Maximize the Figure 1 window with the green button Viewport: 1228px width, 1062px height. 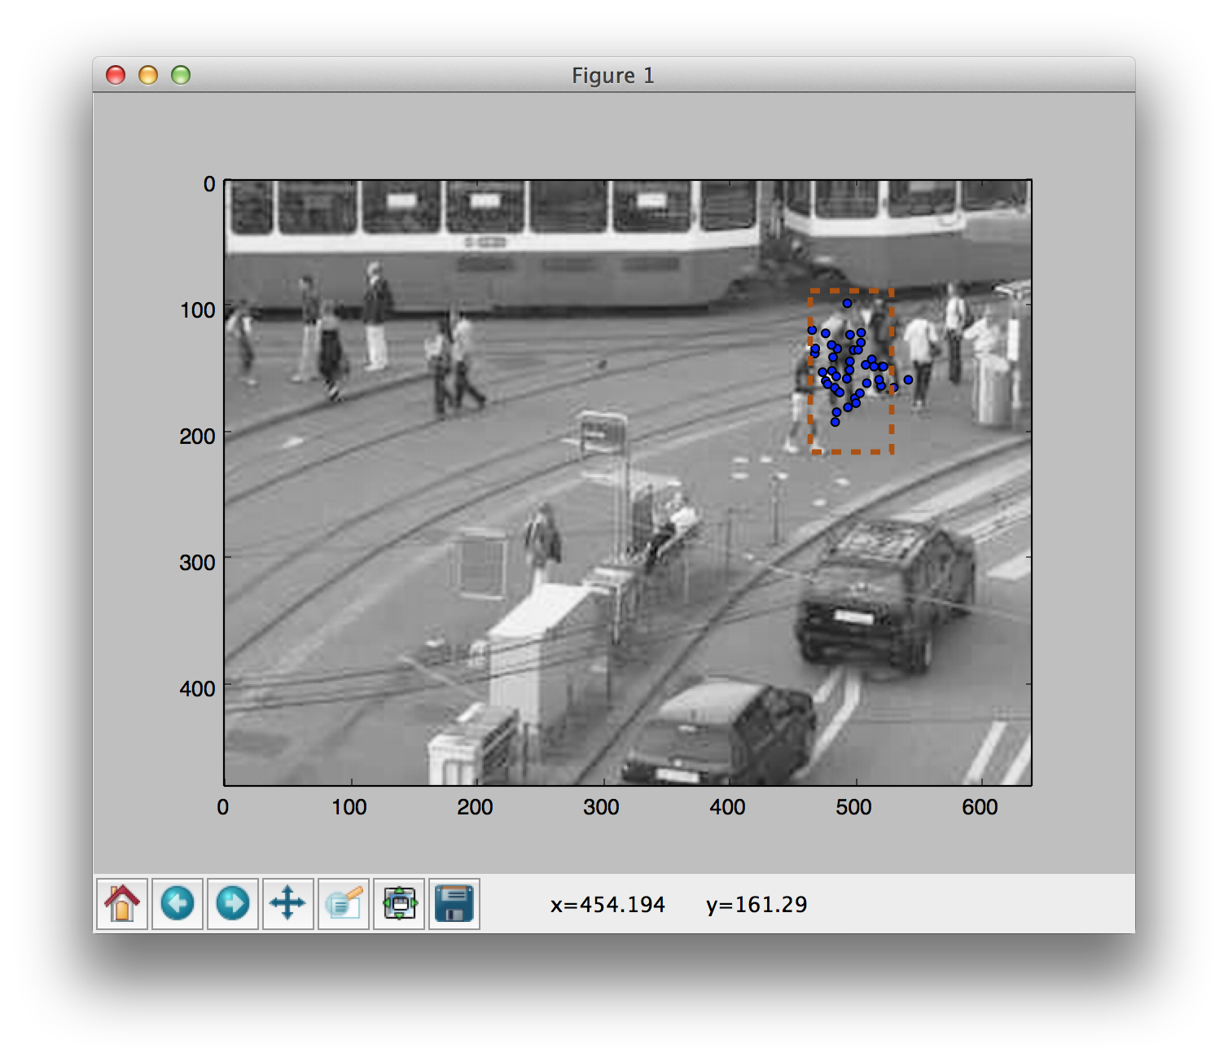(181, 75)
